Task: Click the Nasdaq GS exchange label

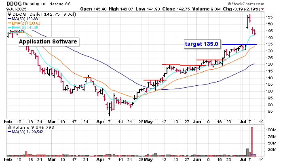Action: (x=60, y=4)
